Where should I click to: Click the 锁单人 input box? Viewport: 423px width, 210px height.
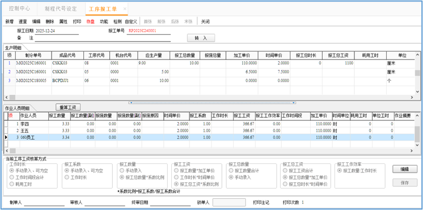tap(229, 202)
